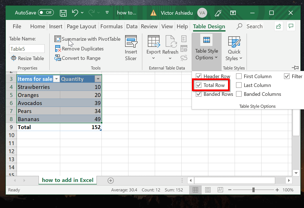
Task: Click the Export table icon
Action: pyautogui.click(x=154, y=41)
